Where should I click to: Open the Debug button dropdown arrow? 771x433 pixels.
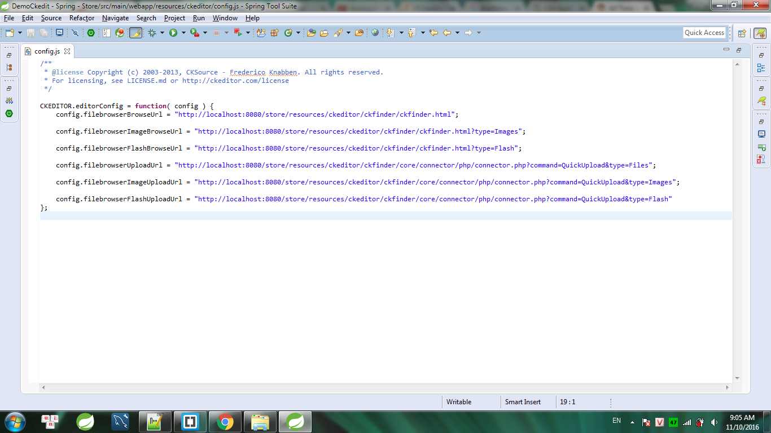tap(161, 32)
